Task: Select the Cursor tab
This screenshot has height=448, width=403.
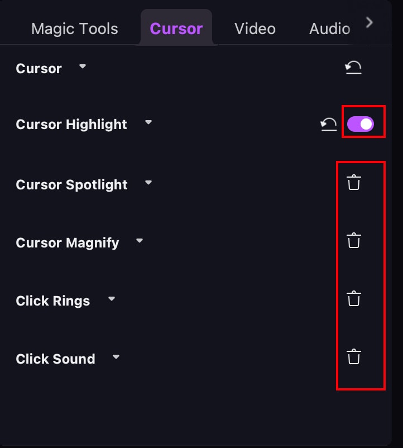Action: tap(176, 28)
